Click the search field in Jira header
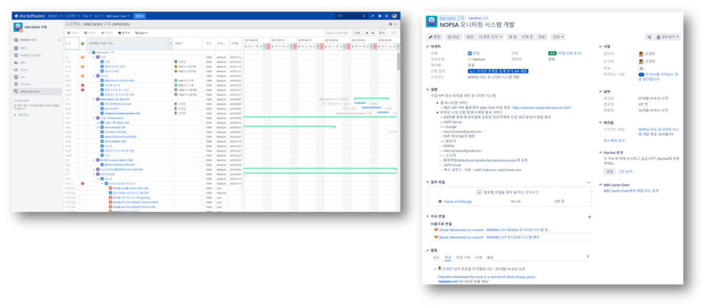This screenshot has width=707, height=308. pyautogui.click(x=351, y=16)
